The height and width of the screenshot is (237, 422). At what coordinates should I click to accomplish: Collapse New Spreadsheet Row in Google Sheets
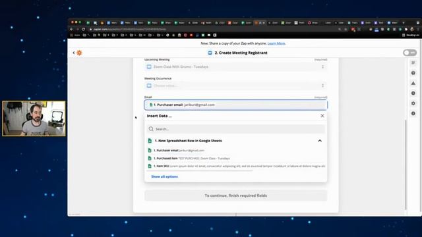[320, 141]
